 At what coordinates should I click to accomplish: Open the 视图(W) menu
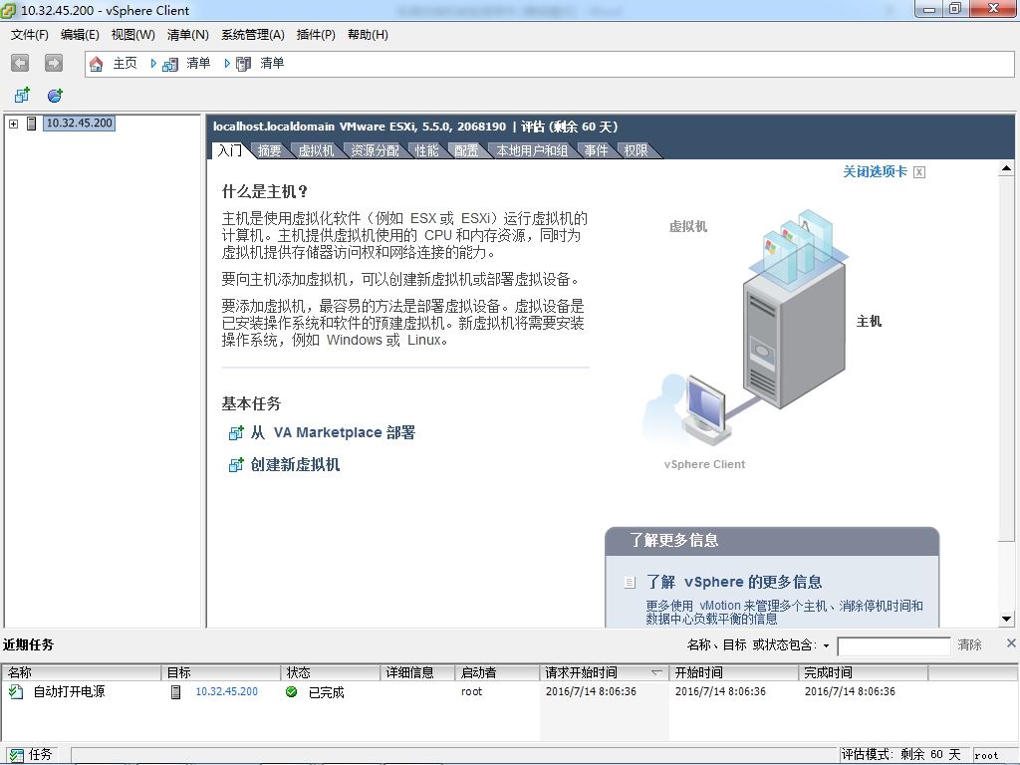[132, 35]
